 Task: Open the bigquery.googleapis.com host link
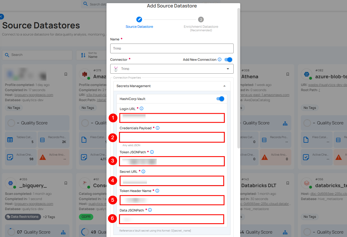point(34,95)
